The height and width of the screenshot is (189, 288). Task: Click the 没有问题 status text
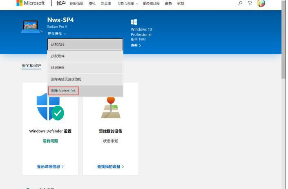pos(50,141)
